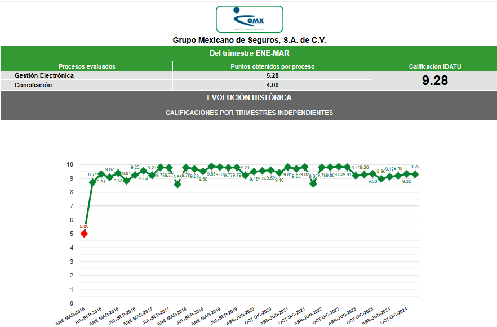The width and height of the screenshot is (497, 327).
Task: Click the 'Del trimestre ENE-MAR' header bar
Action: 249,53
